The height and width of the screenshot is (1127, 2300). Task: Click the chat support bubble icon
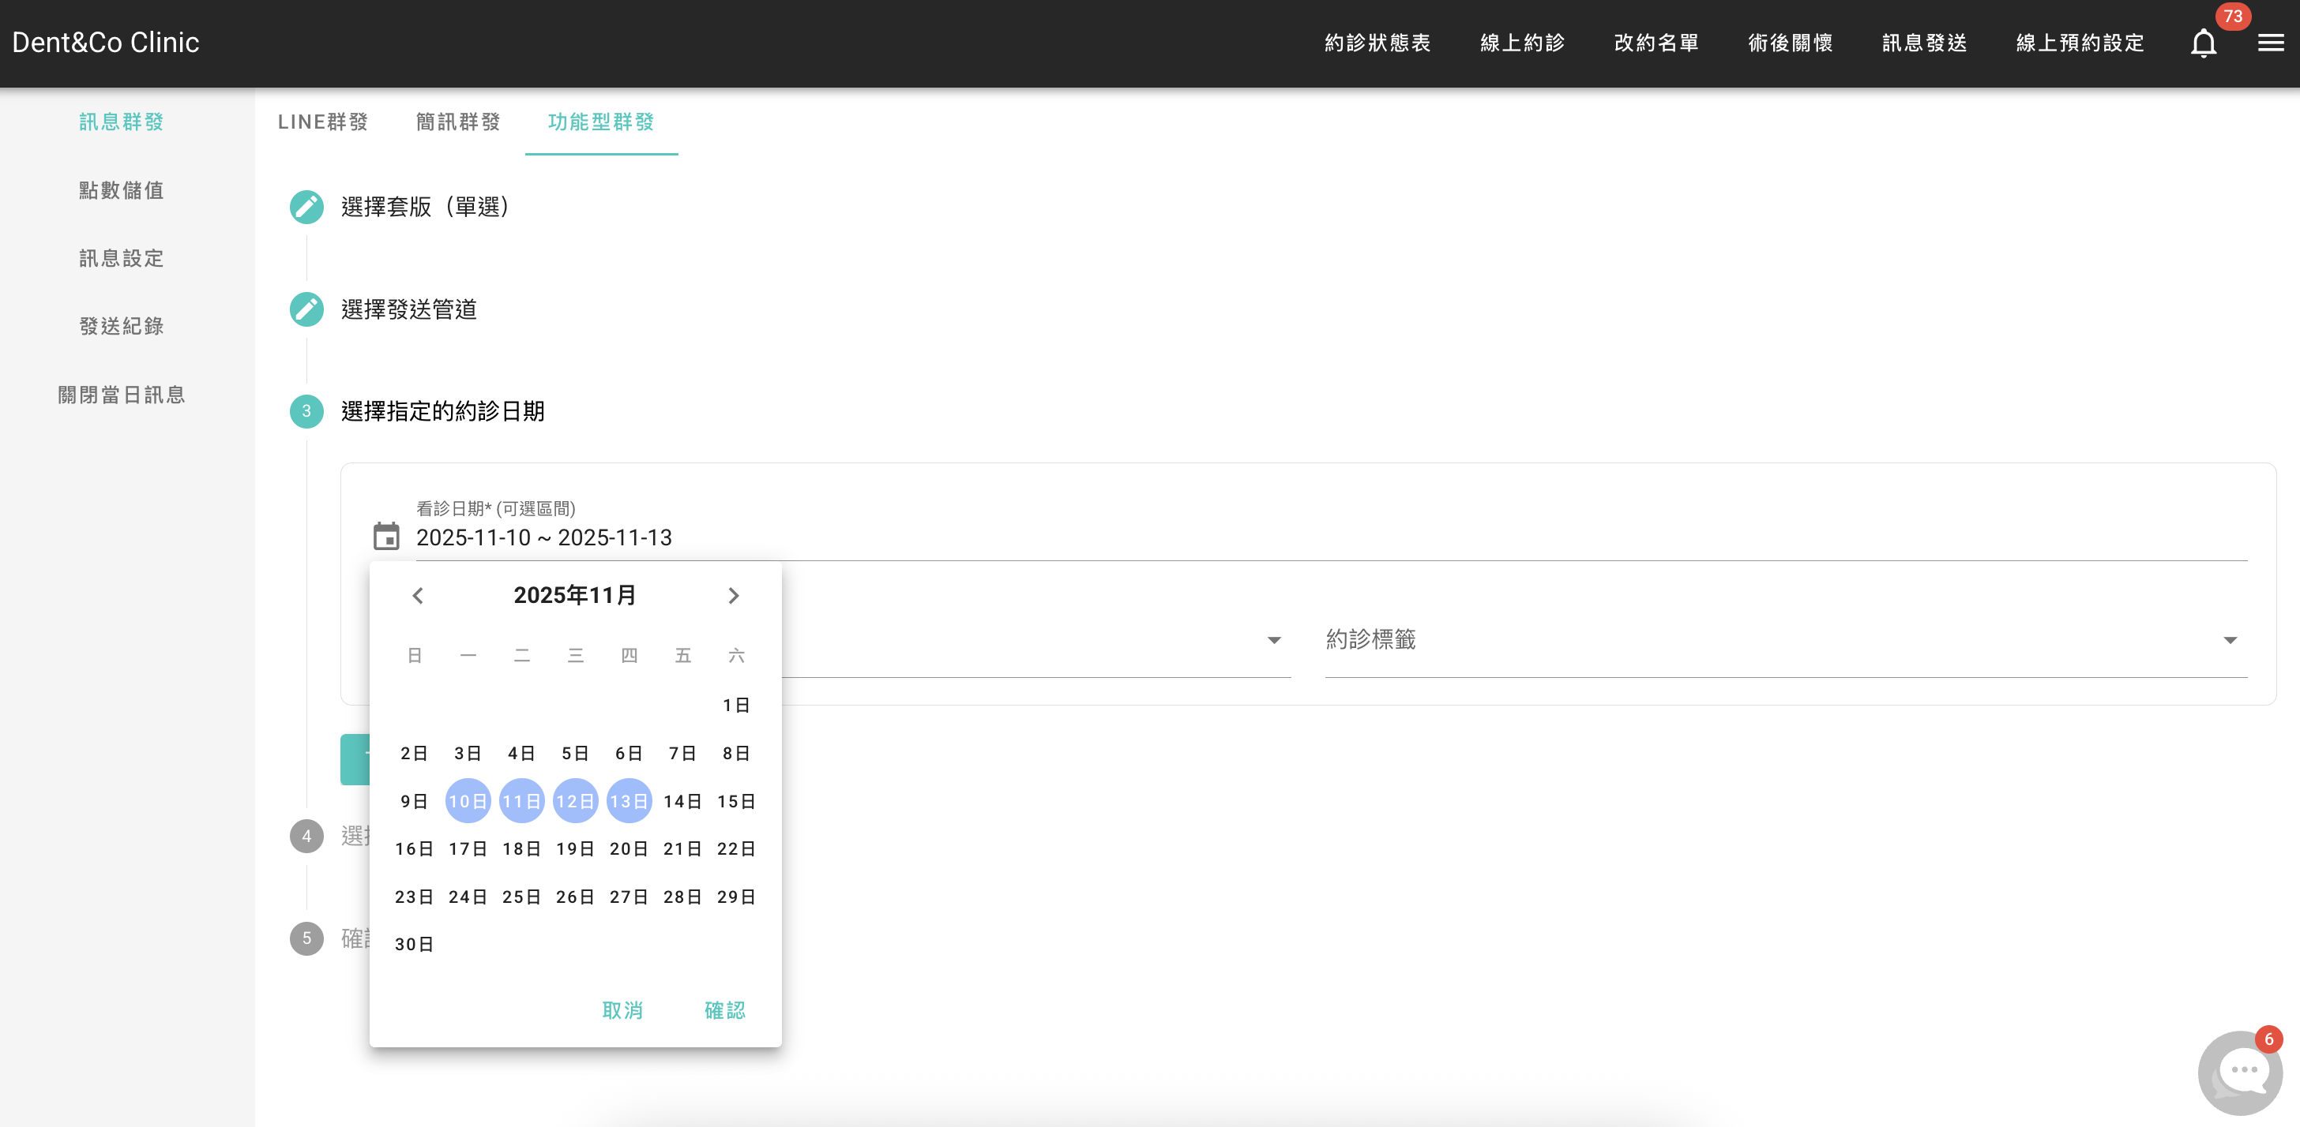(x=2239, y=1072)
